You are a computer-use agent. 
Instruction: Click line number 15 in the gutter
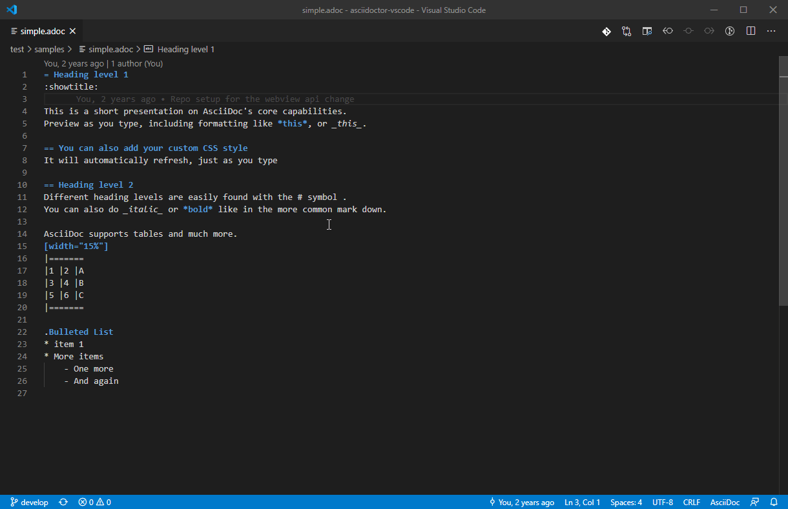click(x=22, y=246)
